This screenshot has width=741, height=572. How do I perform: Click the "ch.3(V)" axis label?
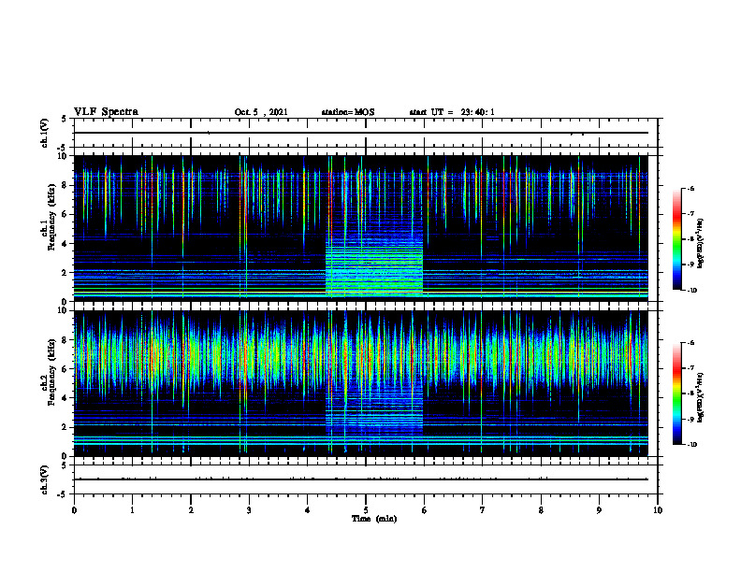pyautogui.click(x=44, y=479)
